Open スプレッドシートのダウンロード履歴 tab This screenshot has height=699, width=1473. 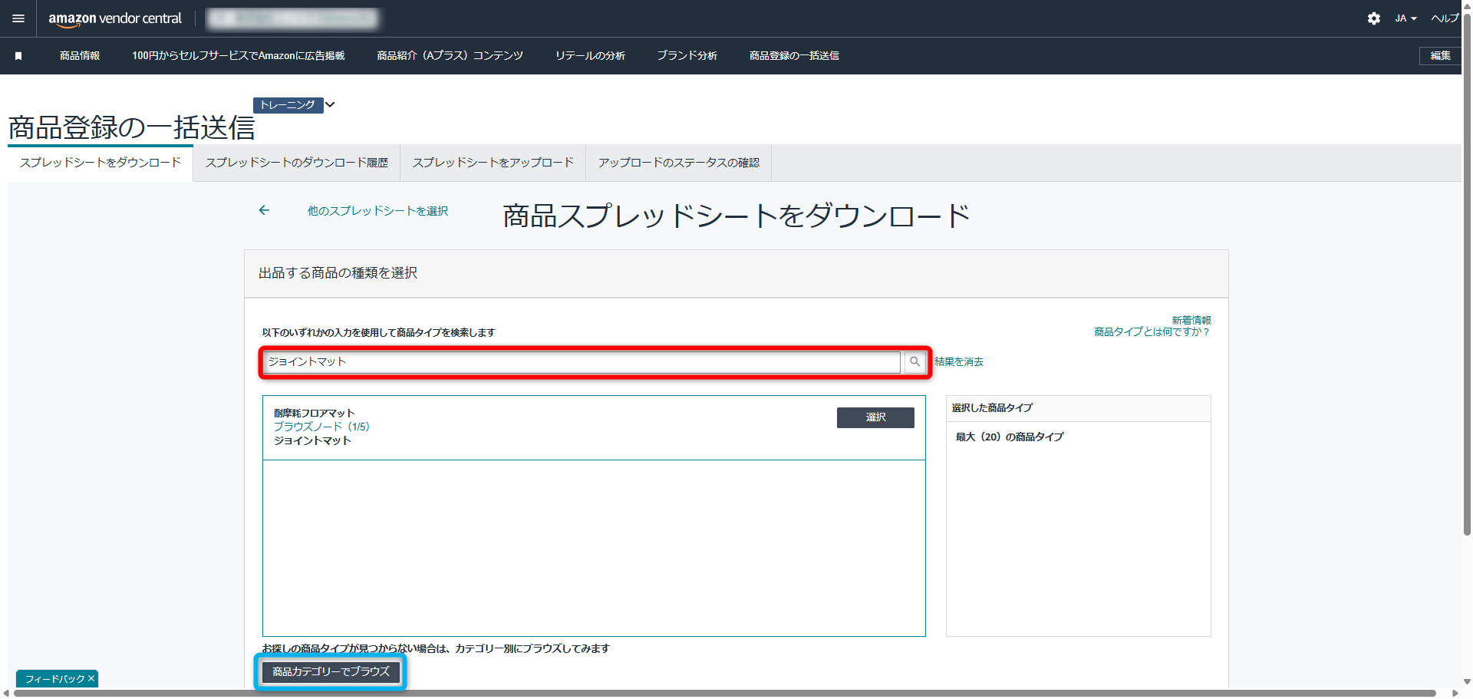coord(296,163)
